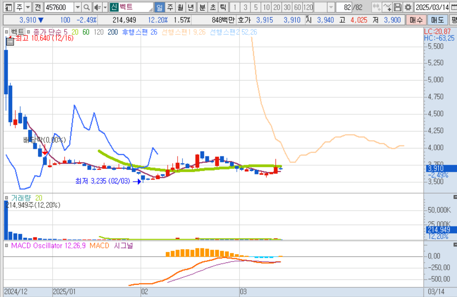457x297 pixels.
Task: Click the 최고 10,640 (12/16) label
Action: click(x=44, y=38)
